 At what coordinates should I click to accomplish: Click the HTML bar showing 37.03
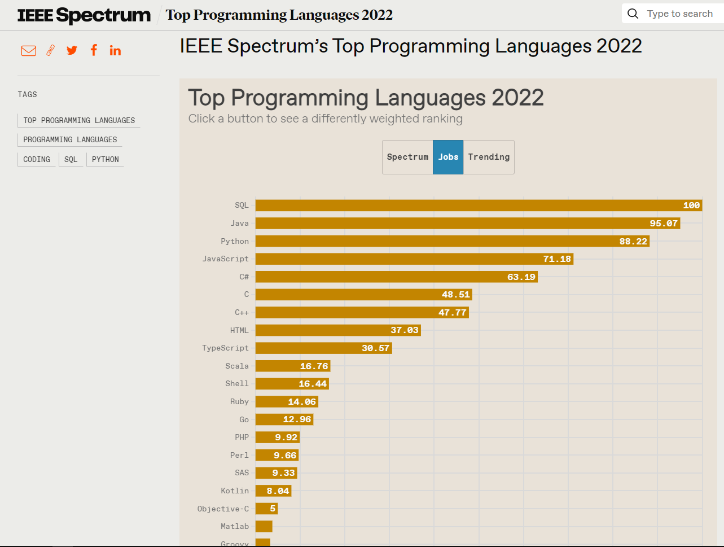click(x=338, y=330)
